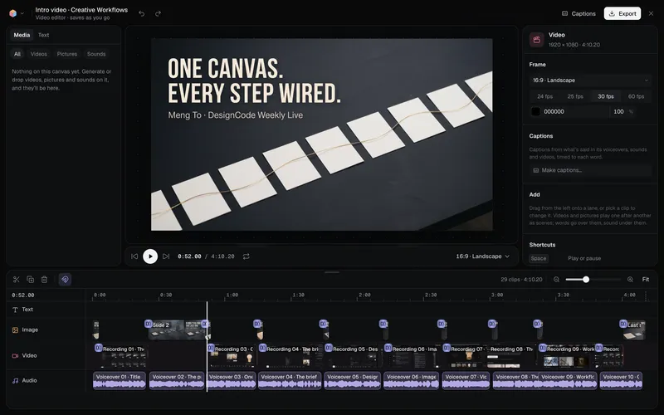
Task: Select the scissors split tool
Action: tap(17, 280)
